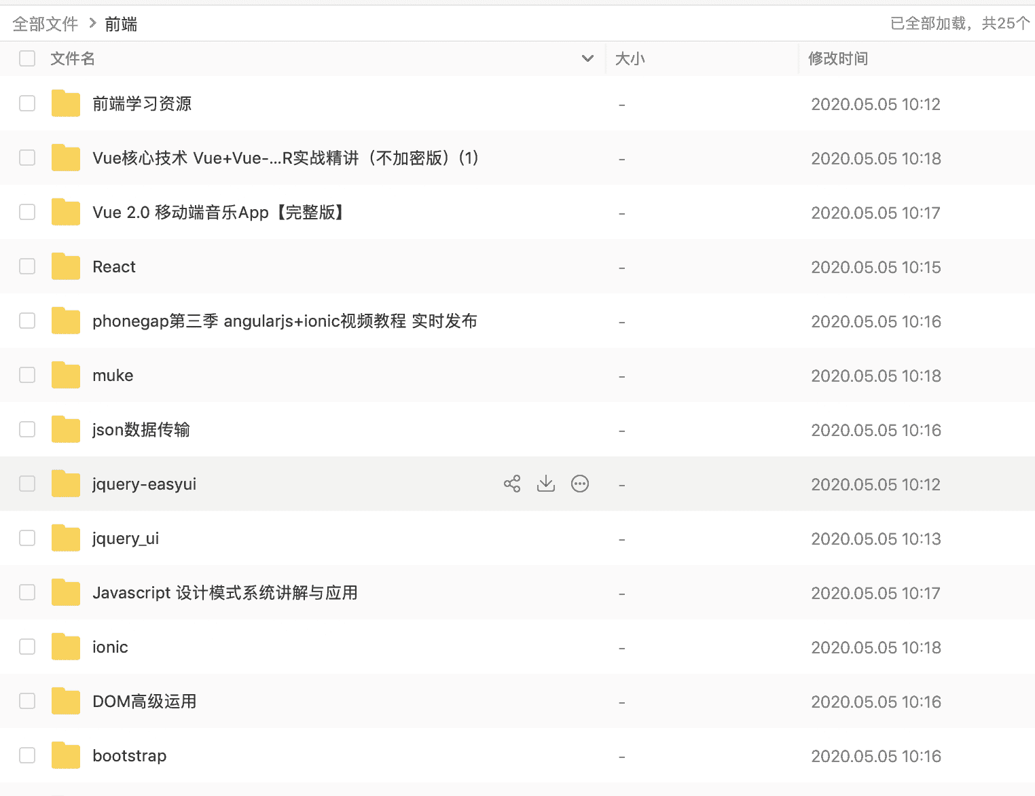The width and height of the screenshot is (1035, 796).
Task: Sort by the 修改时间 column header
Action: 838,58
